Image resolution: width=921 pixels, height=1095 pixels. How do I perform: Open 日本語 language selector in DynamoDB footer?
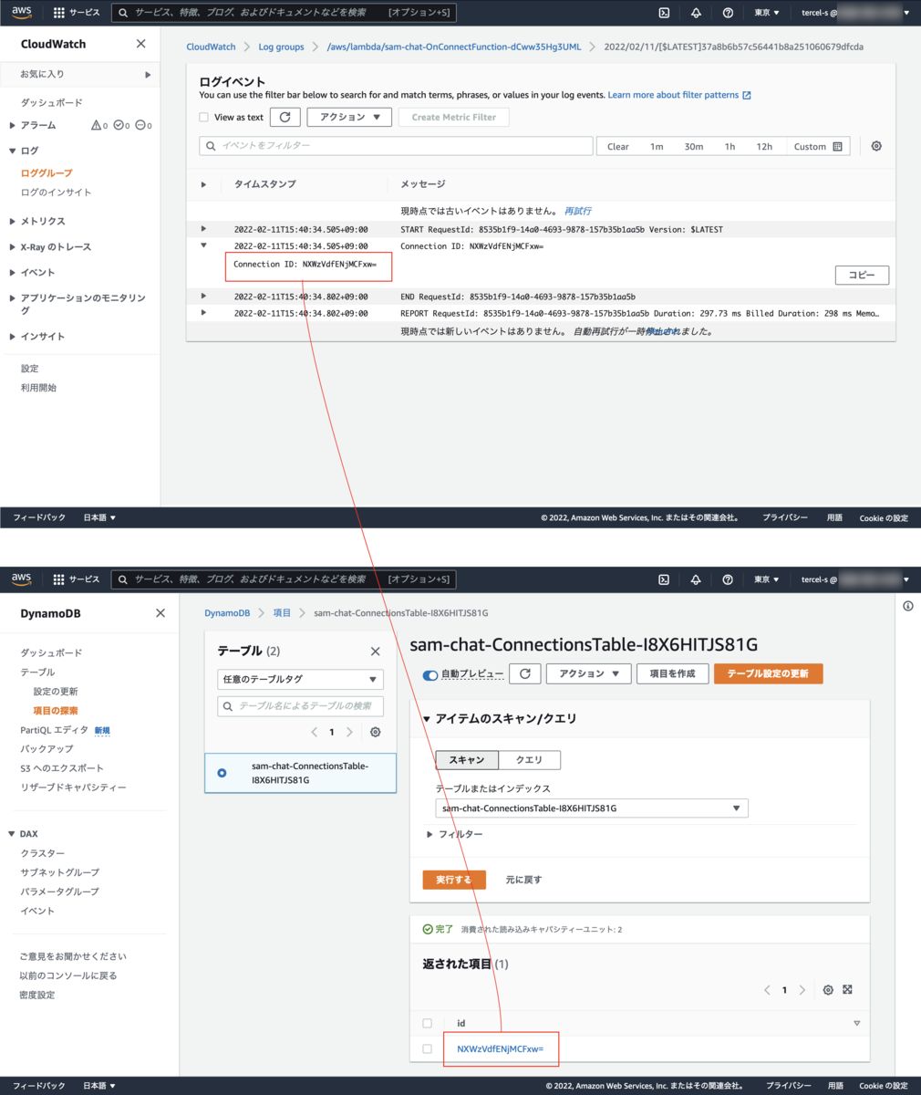(99, 1086)
